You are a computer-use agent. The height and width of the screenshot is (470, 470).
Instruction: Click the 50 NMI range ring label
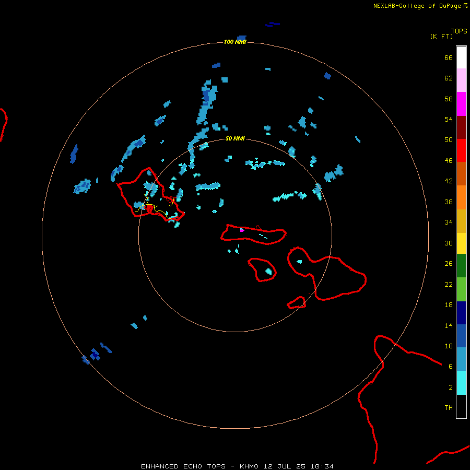point(235,138)
